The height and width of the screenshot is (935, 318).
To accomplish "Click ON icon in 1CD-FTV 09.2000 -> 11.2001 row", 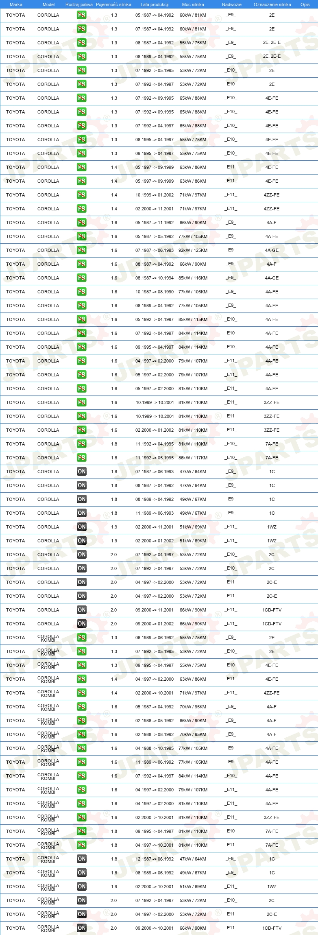I will click(82, 610).
